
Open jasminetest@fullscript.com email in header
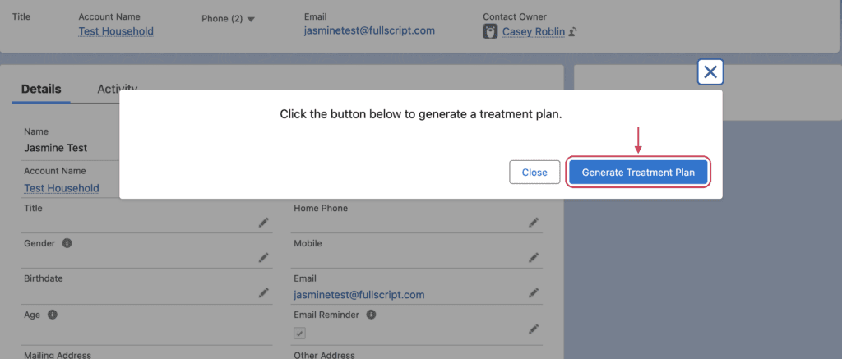point(369,30)
